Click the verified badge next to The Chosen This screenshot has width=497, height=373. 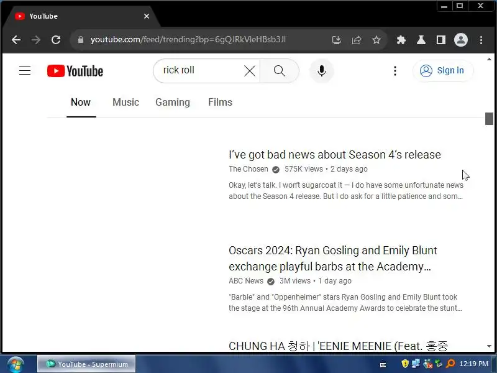[276, 170]
